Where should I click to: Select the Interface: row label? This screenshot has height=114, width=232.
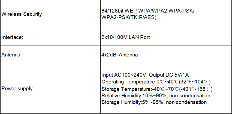[x=12, y=37]
